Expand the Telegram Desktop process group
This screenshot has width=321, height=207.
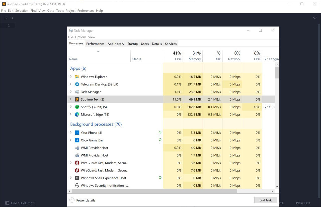[71, 84]
